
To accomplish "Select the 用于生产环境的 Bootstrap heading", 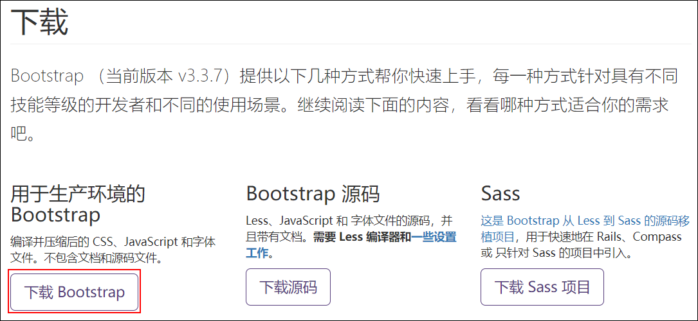I will pos(78,204).
